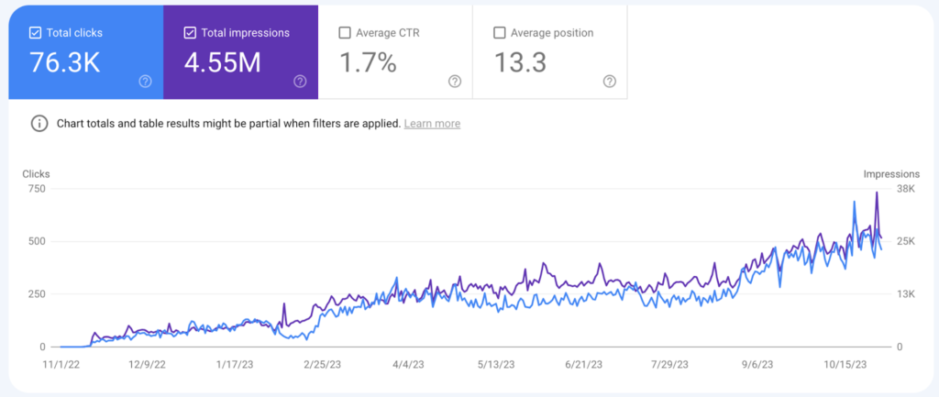
Task: Uncheck the Total clicks checkbox
Action: point(35,33)
